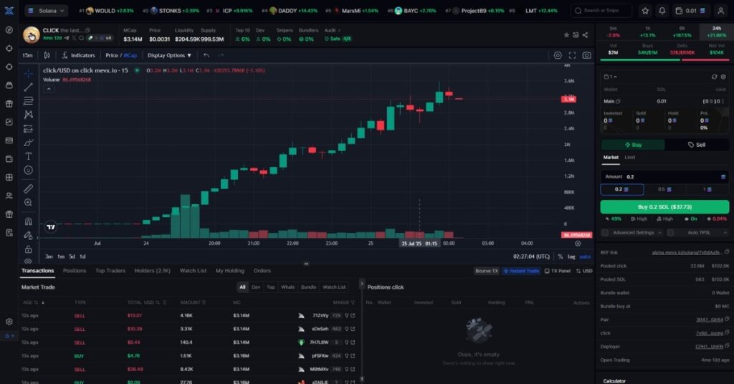Refresh the wallet panel
The width and height of the screenshot is (734, 384).
(x=715, y=77)
